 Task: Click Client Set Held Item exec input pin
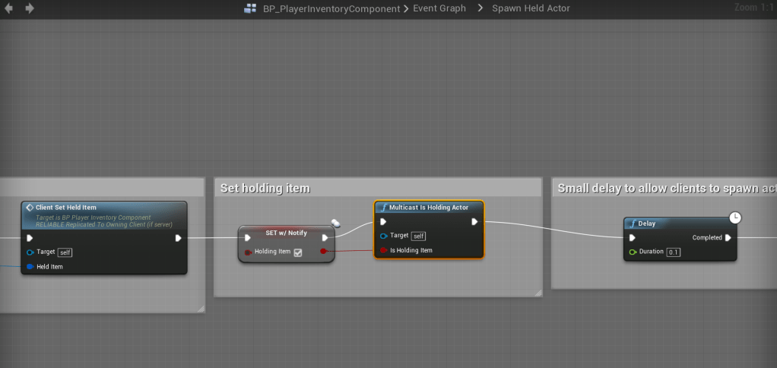[30, 238]
